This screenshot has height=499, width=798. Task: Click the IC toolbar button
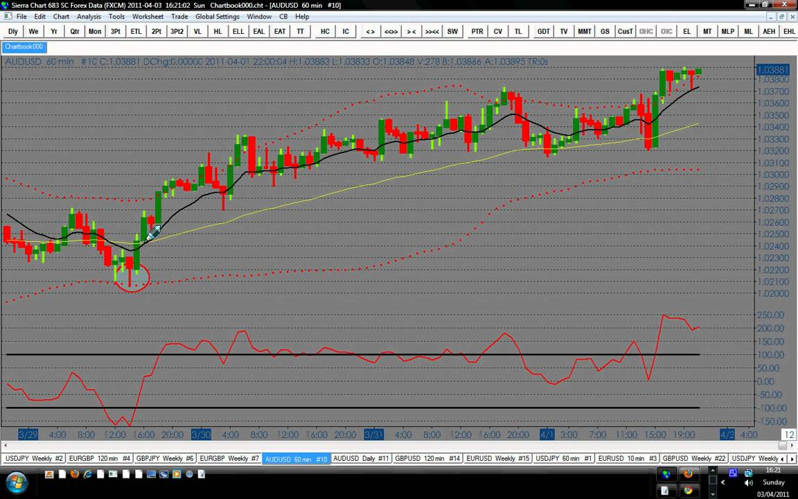click(x=346, y=32)
